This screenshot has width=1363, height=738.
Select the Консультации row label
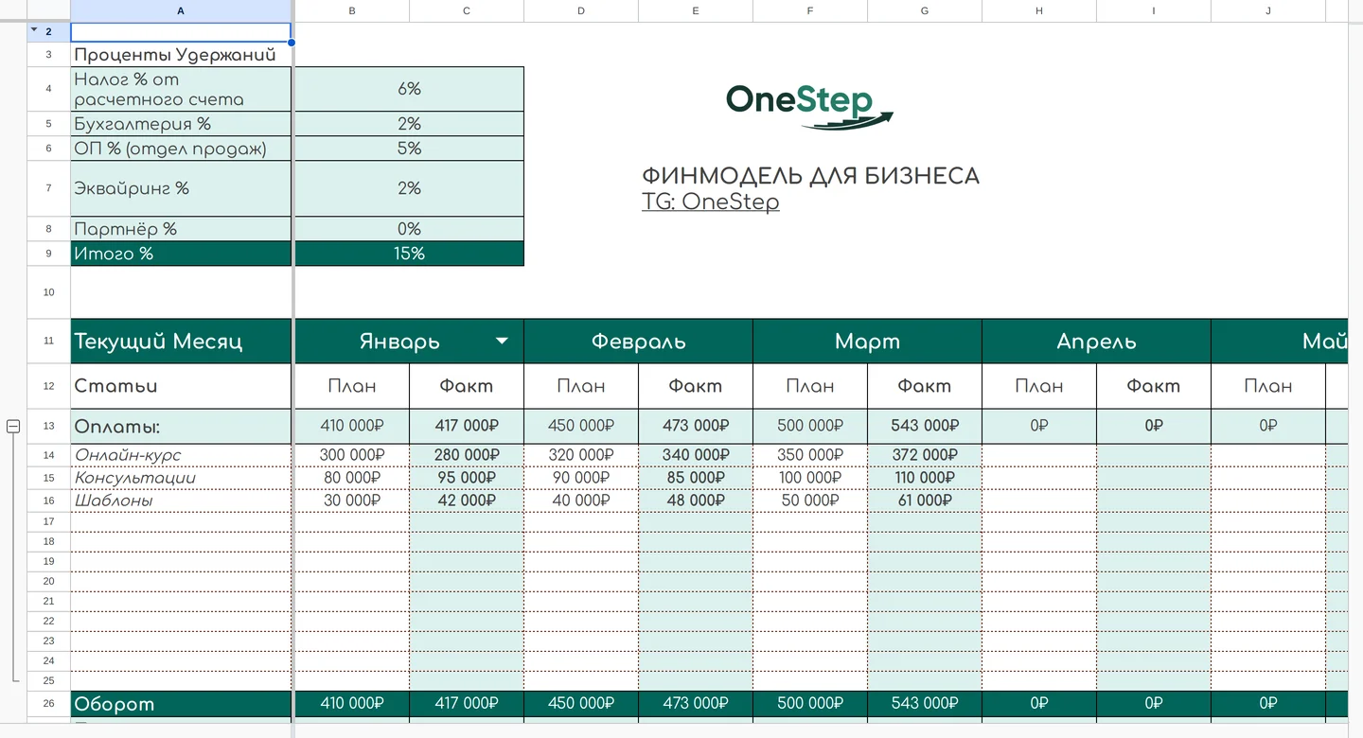click(x=181, y=477)
